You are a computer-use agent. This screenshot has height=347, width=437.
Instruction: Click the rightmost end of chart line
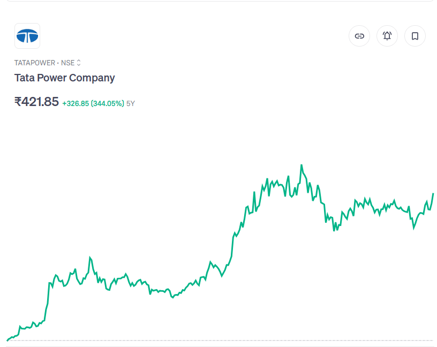pyautogui.click(x=433, y=194)
